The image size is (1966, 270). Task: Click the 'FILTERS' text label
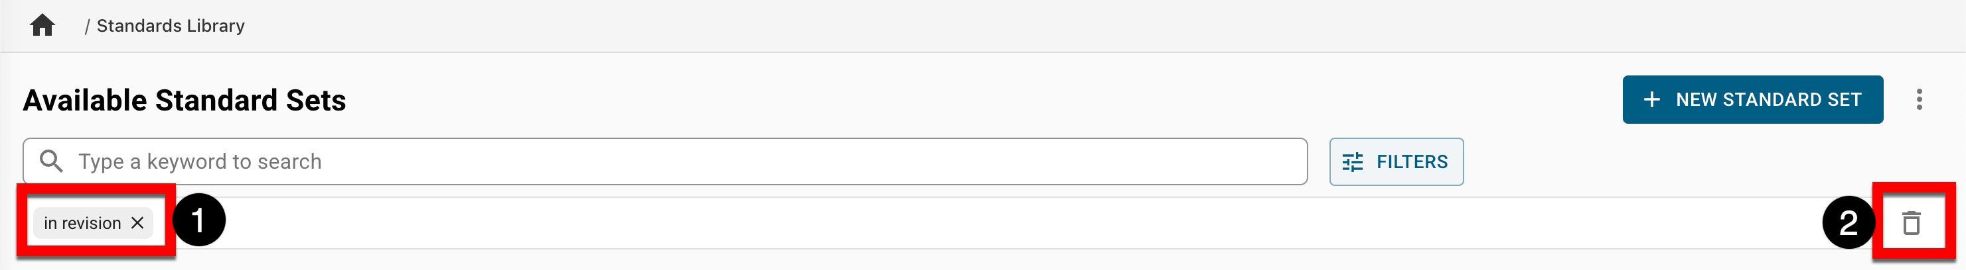click(x=1411, y=161)
